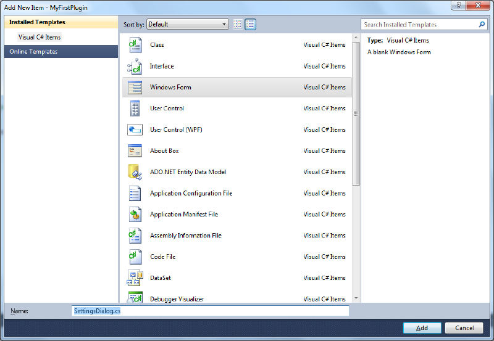Click the template list scrollbar thumb
The image size is (494, 341).
tap(356, 113)
